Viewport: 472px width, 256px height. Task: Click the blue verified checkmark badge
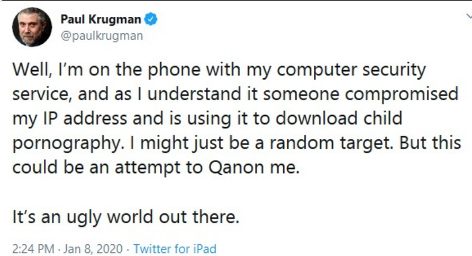[x=150, y=19]
